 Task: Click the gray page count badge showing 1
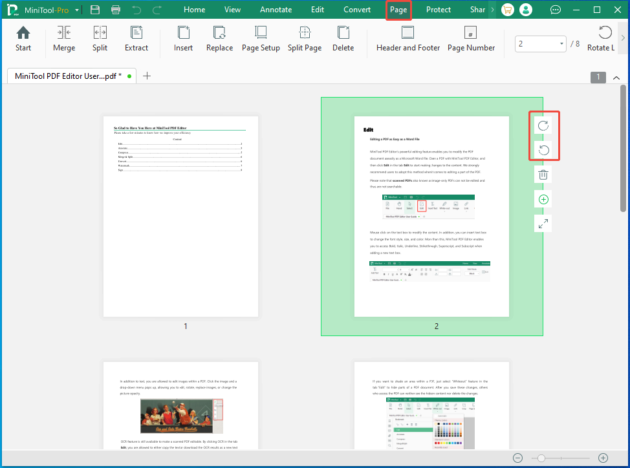click(598, 77)
